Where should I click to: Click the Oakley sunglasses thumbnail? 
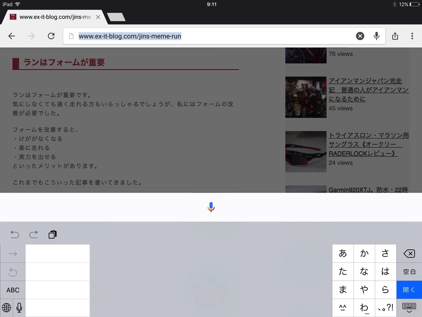306,152
